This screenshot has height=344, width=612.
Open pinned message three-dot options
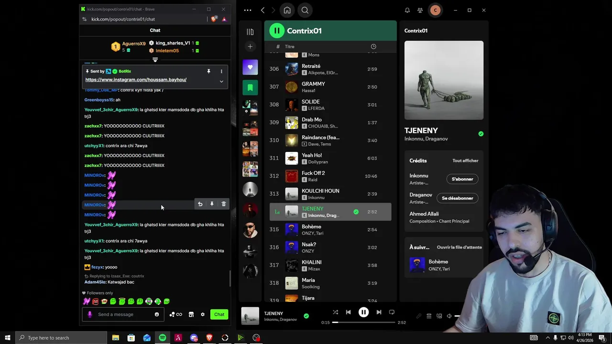click(x=221, y=71)
